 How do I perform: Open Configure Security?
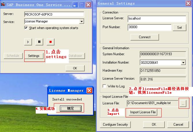pos(115,125)
